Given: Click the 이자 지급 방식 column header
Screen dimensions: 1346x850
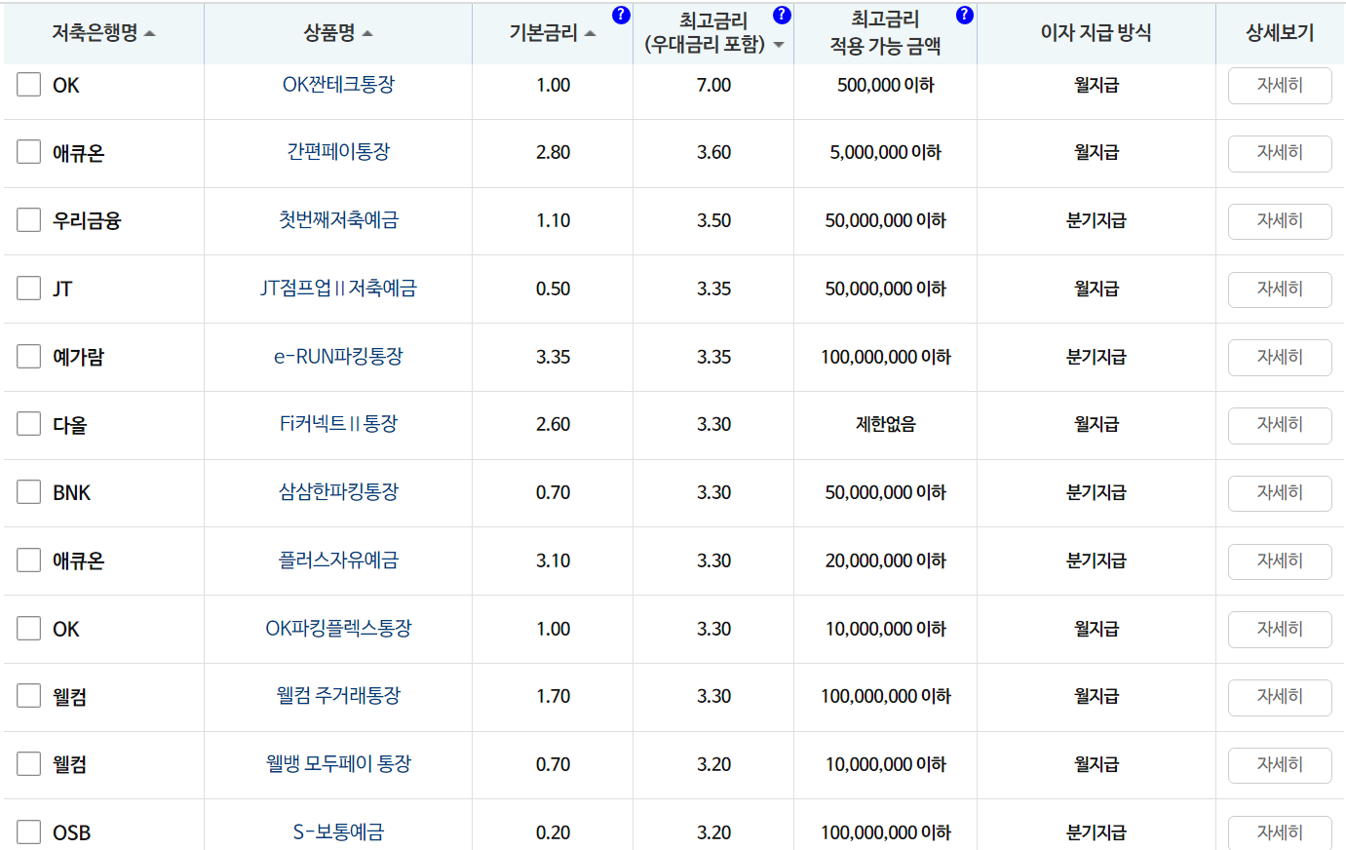Looking at the screenshot, I should click(1096, 33).
